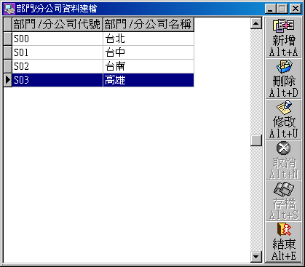Select the 台中 name cell
The image size is (305, 267).
pyautogui.click(x=148, y=52)
